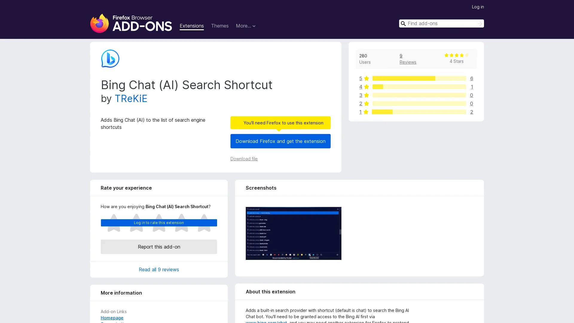Viewport: 574px width, 323px height.
Task: Expand the chevron next to More...
Action: pos(254,26)
